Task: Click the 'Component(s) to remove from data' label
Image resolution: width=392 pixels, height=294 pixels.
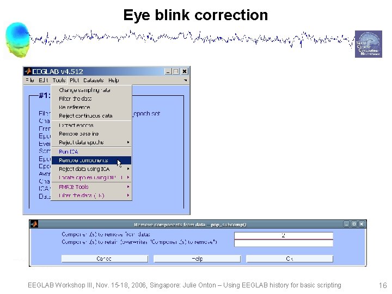Action: click(x=106, y=235)
